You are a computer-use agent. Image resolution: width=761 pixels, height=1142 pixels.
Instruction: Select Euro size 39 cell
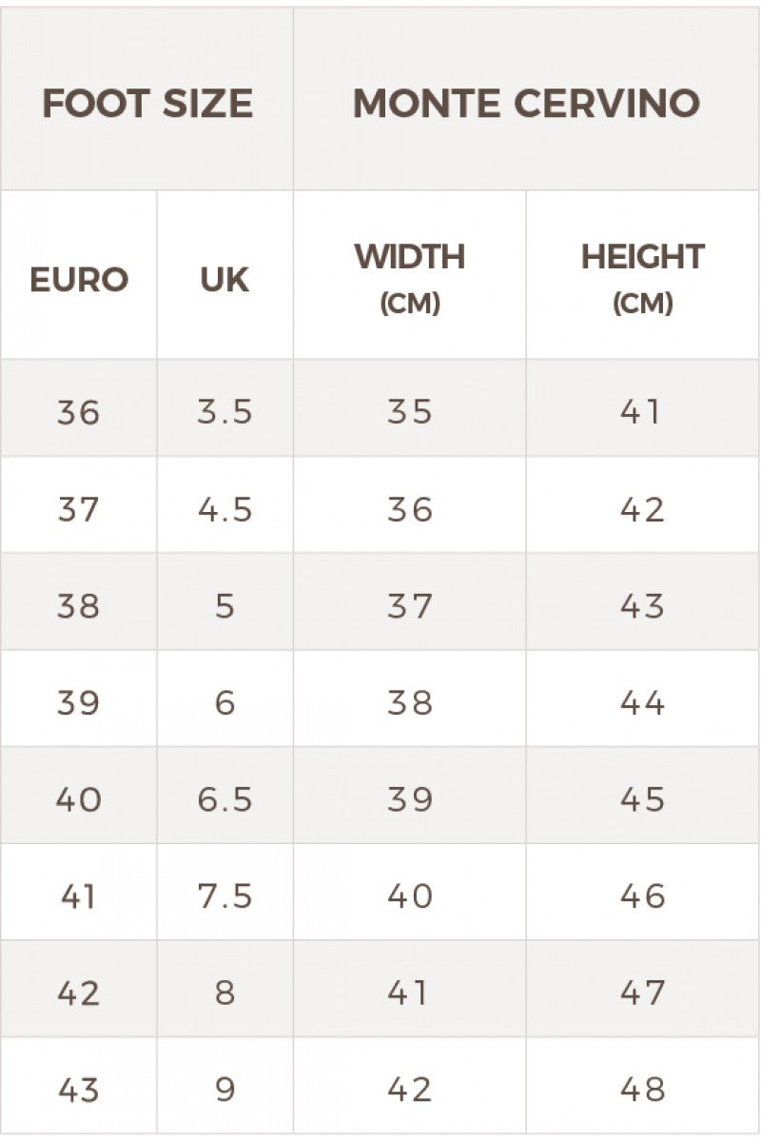tap(79, 702)
